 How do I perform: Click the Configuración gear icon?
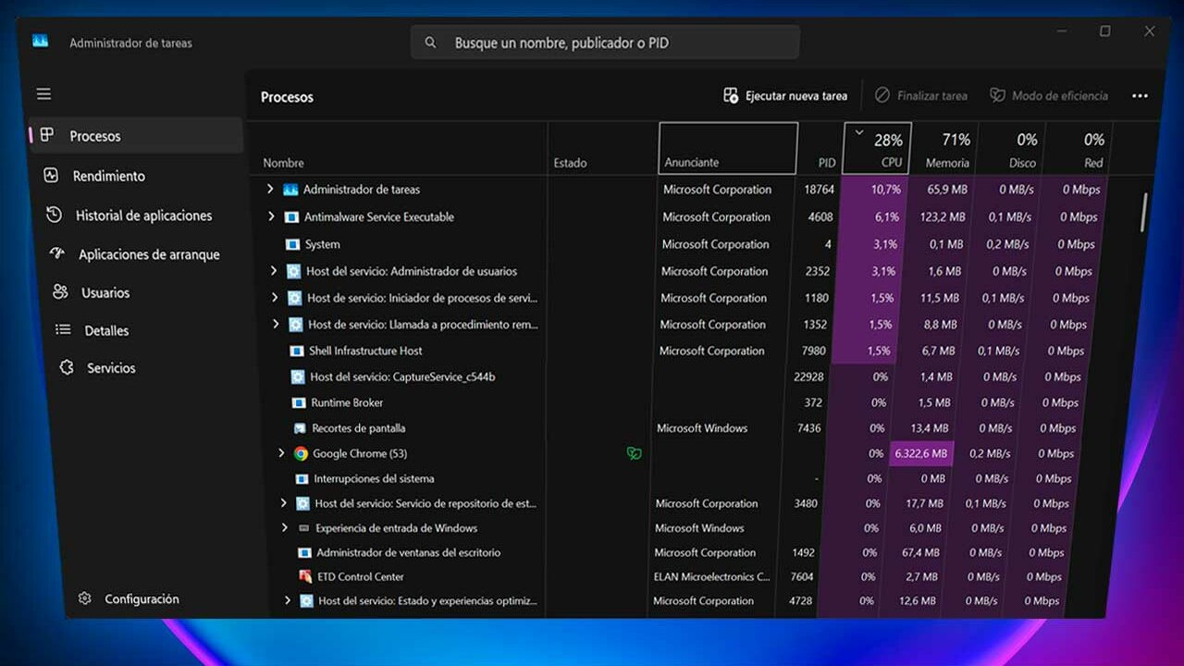click(x=85, y=598)
